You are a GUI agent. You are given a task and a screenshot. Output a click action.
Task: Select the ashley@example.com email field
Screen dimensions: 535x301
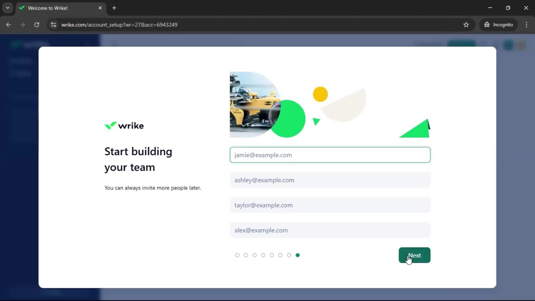tap(330, 180)
